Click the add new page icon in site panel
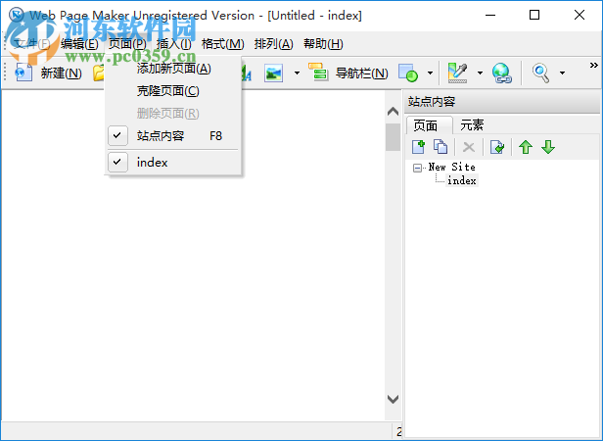Screen dimensions: 603x441 (418, 147)
